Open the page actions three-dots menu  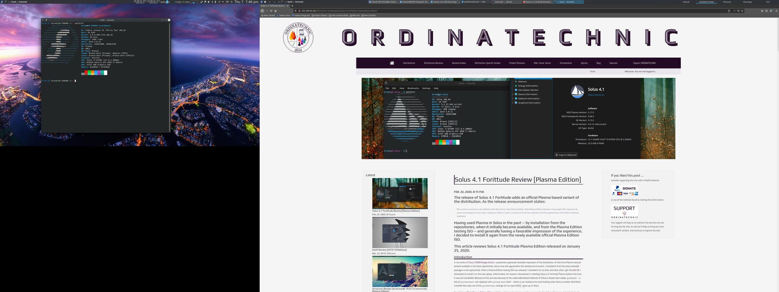coord(735,11)
